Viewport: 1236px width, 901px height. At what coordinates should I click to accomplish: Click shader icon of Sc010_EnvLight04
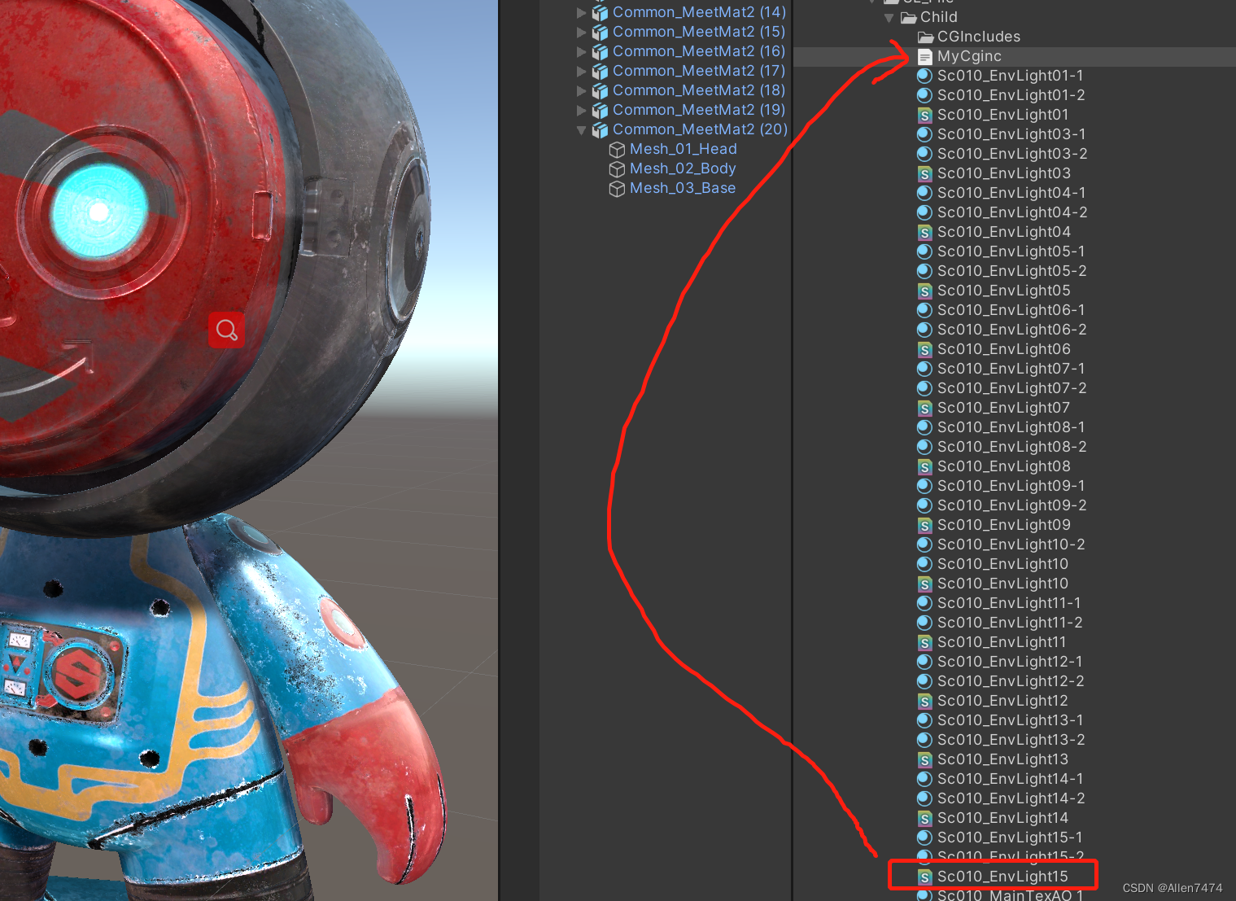[924, 232]
